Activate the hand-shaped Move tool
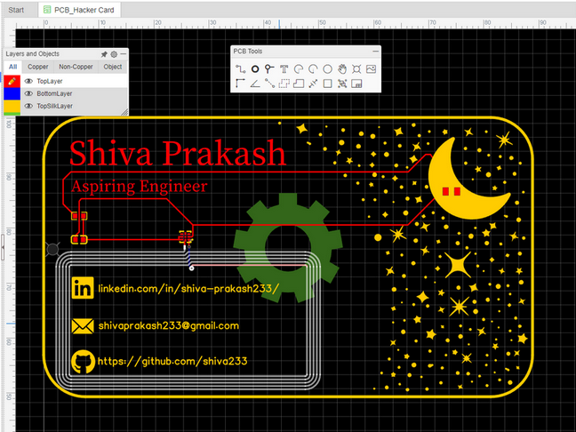 pos(342,68)
